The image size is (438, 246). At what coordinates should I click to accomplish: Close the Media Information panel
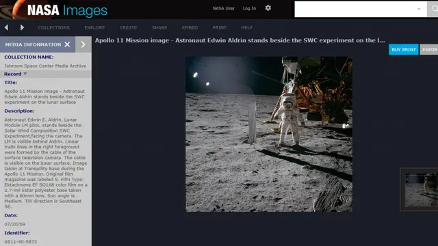pos(67,44)
